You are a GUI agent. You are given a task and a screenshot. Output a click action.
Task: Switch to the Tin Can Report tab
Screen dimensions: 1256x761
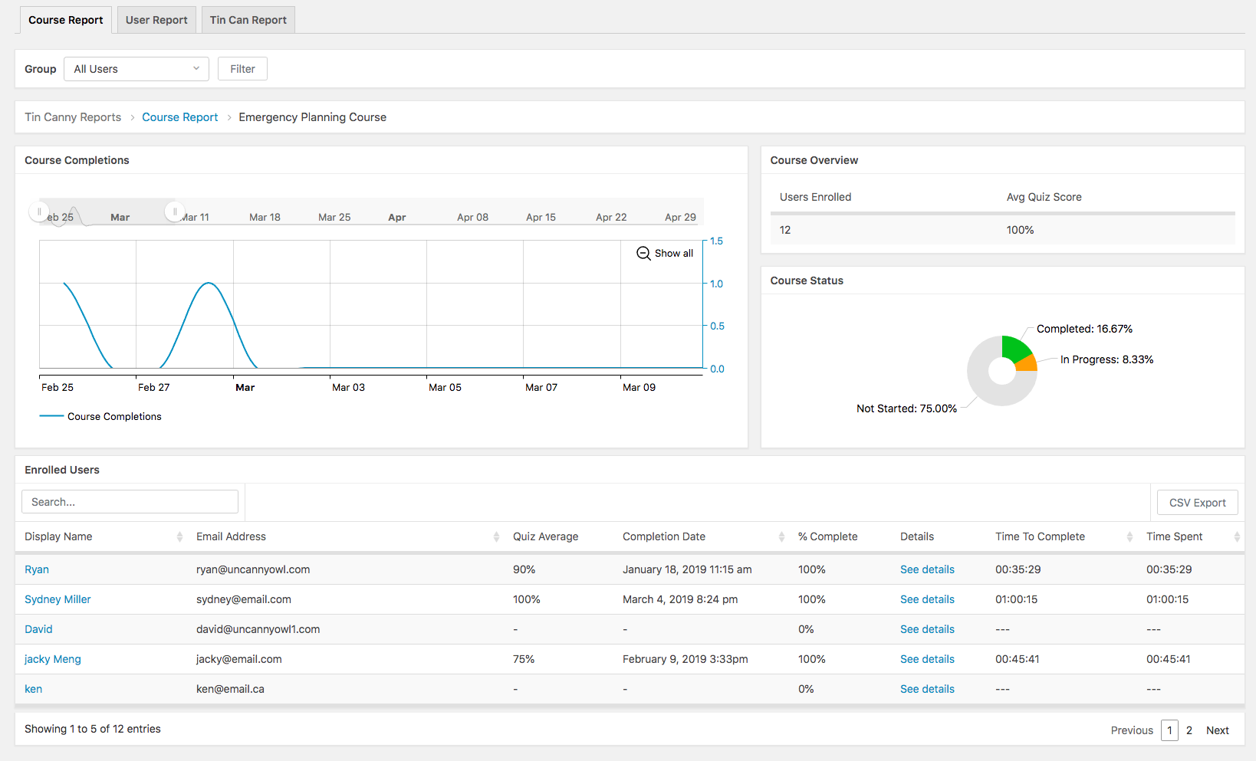tap(248, 20)
